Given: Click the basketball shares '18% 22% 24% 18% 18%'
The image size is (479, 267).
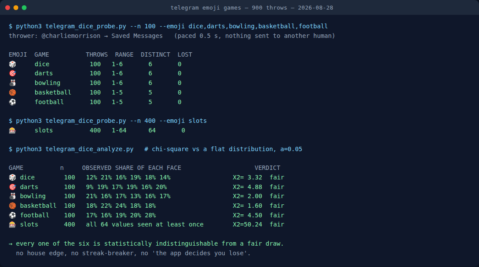Looking at the screenshot, I should pos(121,206).
